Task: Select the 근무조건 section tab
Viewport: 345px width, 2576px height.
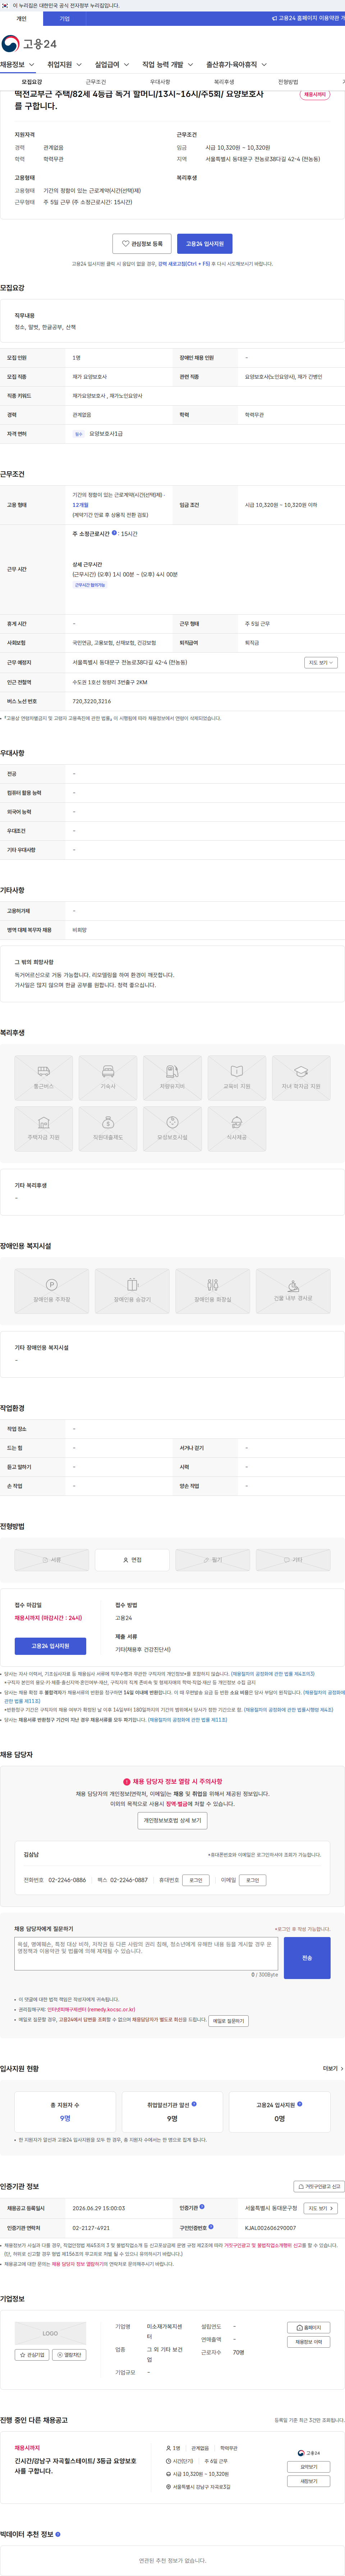Action: tap(96, 82)
